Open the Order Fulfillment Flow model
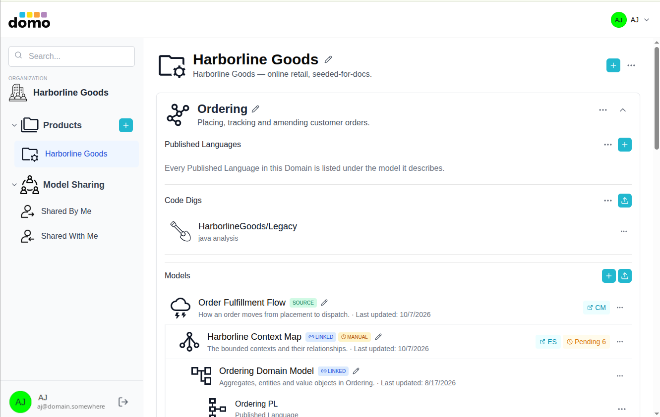The image size is (660, 417). click(x=242, y=303)
